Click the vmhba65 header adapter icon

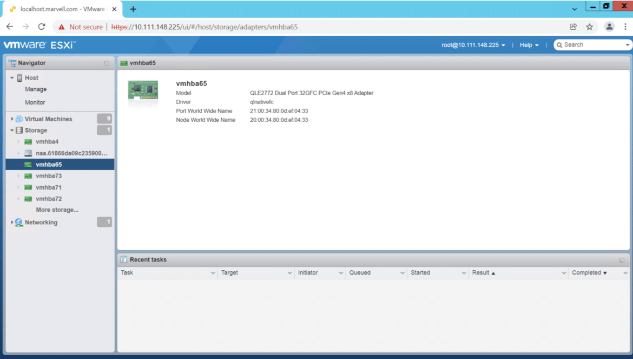pyautogui.click(x=124, y=63)
